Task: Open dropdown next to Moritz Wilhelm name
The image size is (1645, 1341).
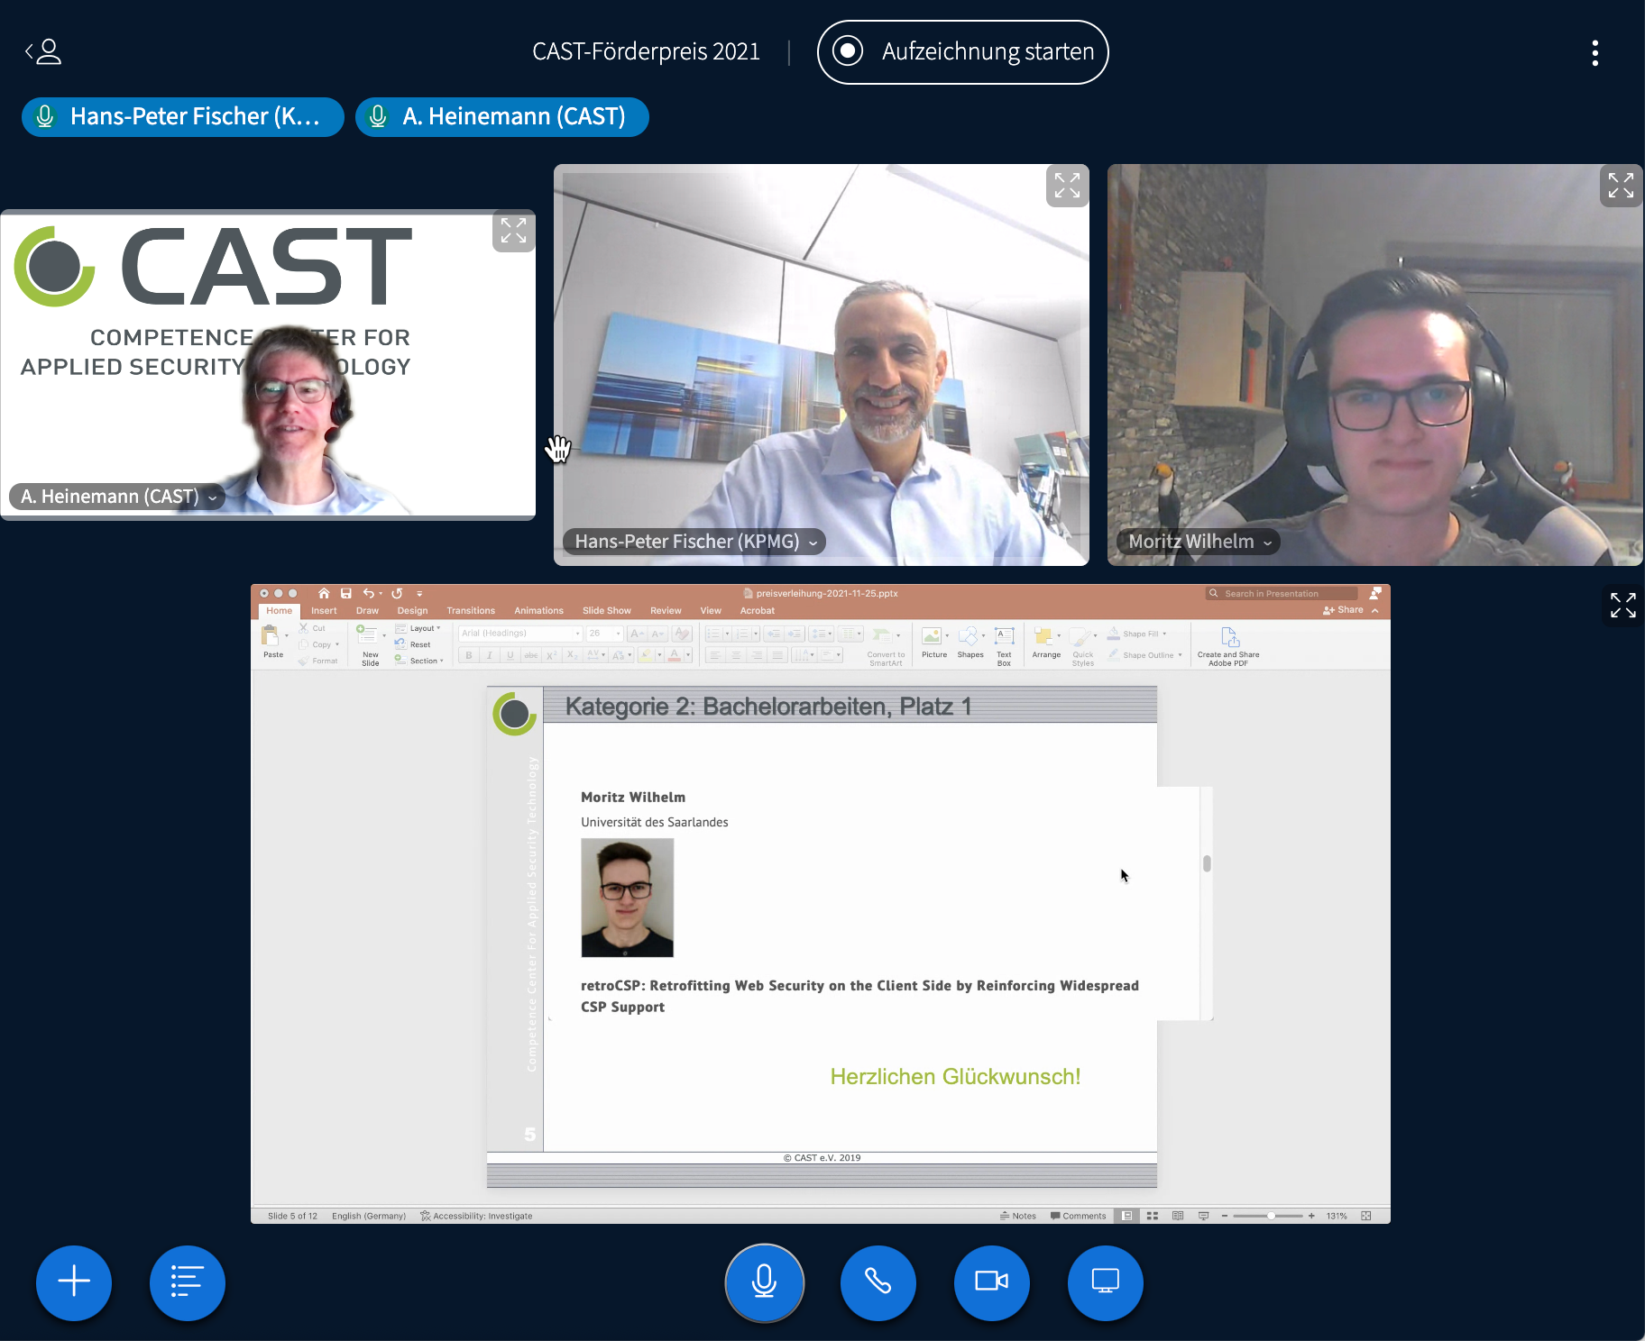Action: point(1267,543)
